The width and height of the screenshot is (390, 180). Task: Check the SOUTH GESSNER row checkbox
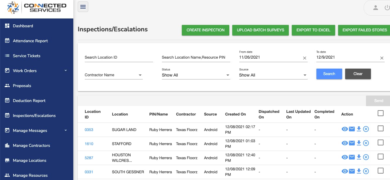click(381, 170)
